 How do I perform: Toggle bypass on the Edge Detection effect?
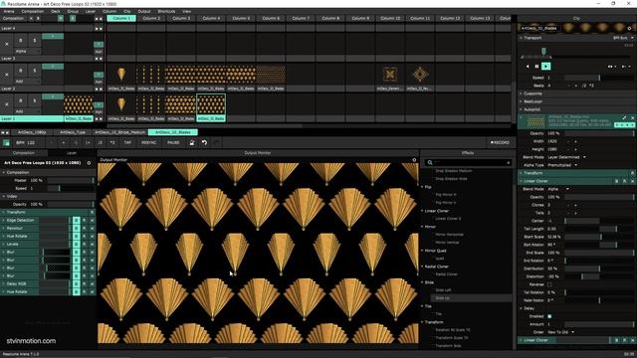(x=76, y=221)
